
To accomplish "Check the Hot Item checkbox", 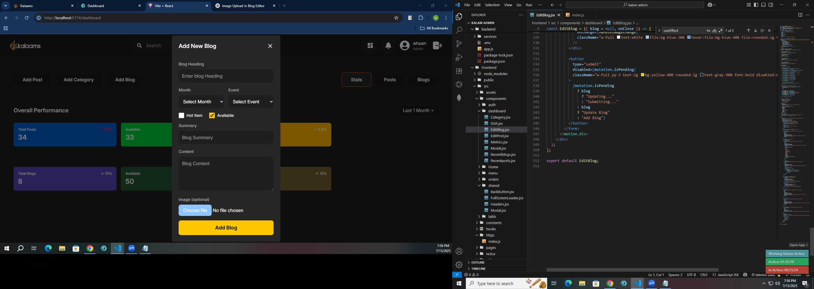I will click(181, 116).
